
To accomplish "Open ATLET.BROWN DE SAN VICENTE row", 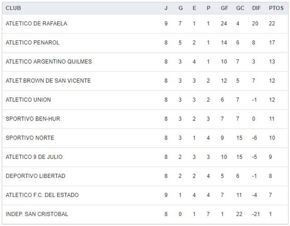I will click(x=48, y=81).
